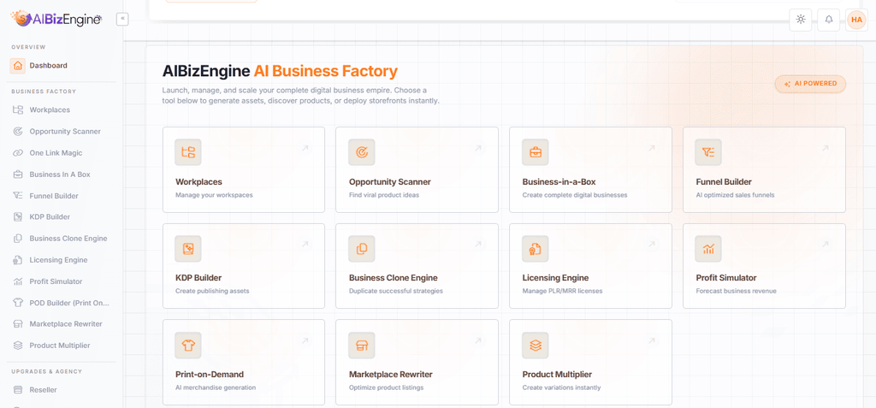Click the POD Builder t-shirt sidebar icon
This screenshot has width=876, height=408.
(x=18, y=303)
